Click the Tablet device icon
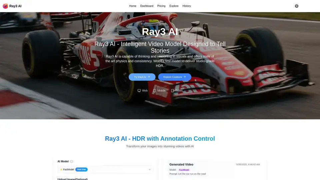Screen dimensions: 320x180 (x=172, y=91)
